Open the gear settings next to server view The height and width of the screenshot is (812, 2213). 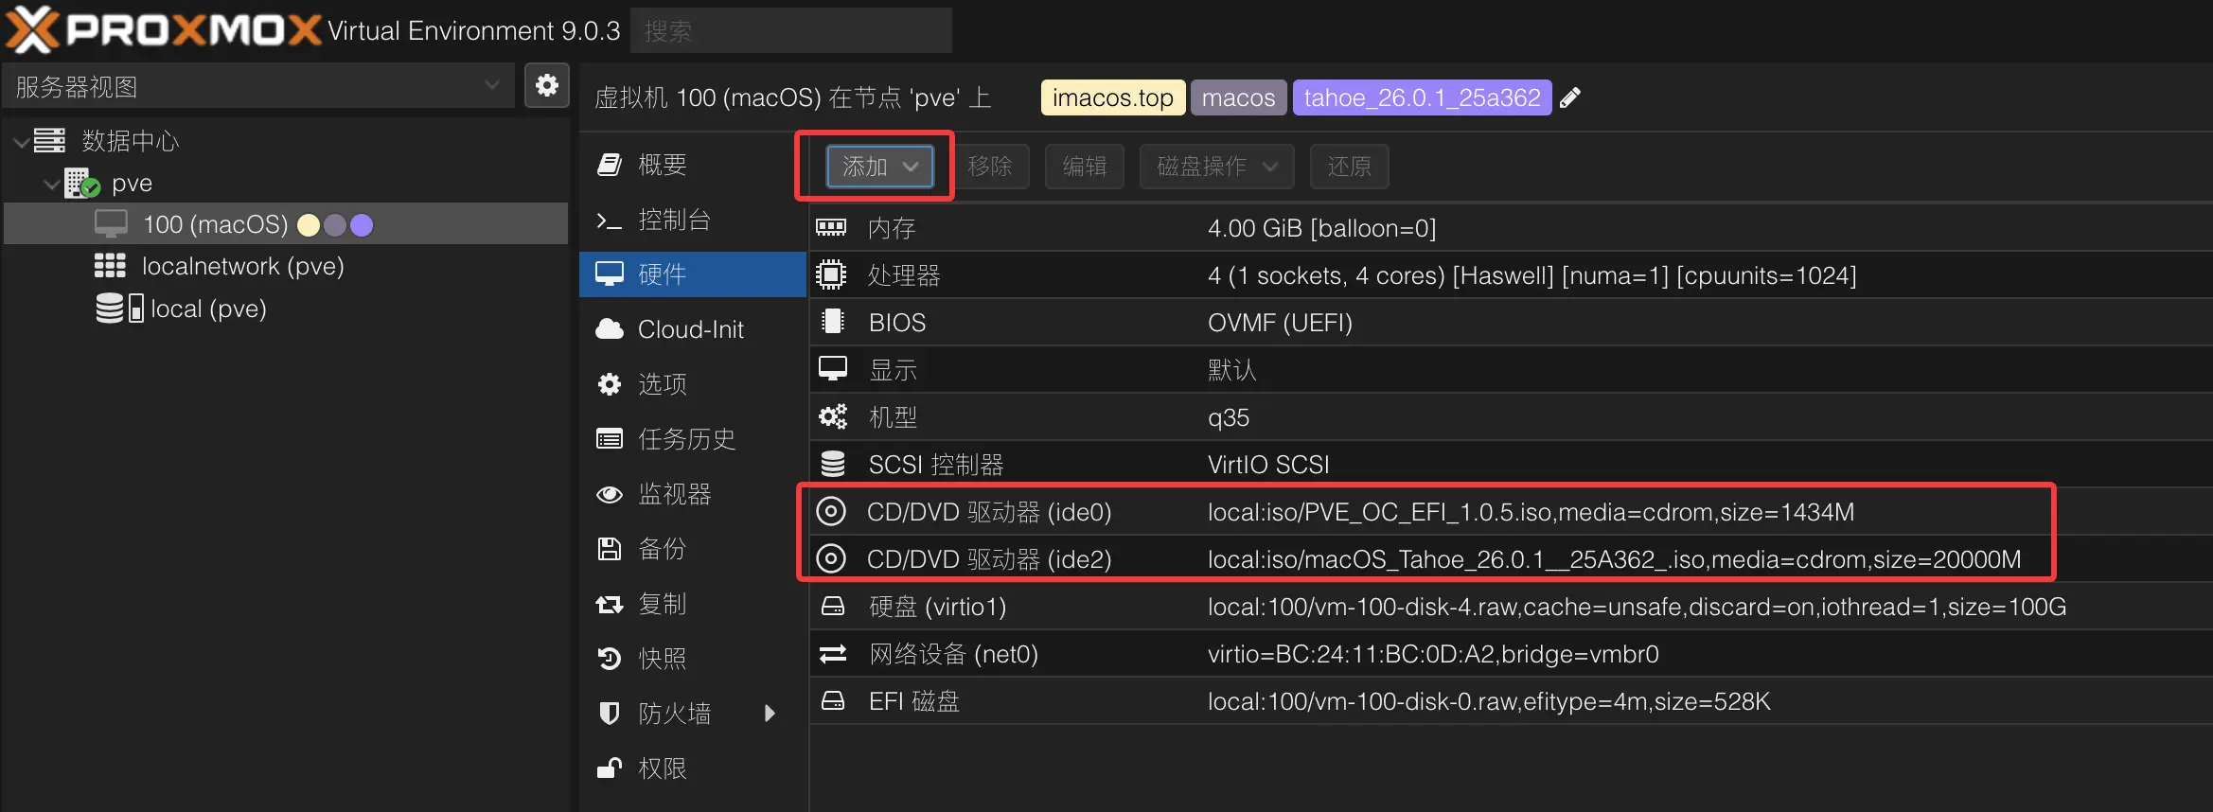point(546,86)
